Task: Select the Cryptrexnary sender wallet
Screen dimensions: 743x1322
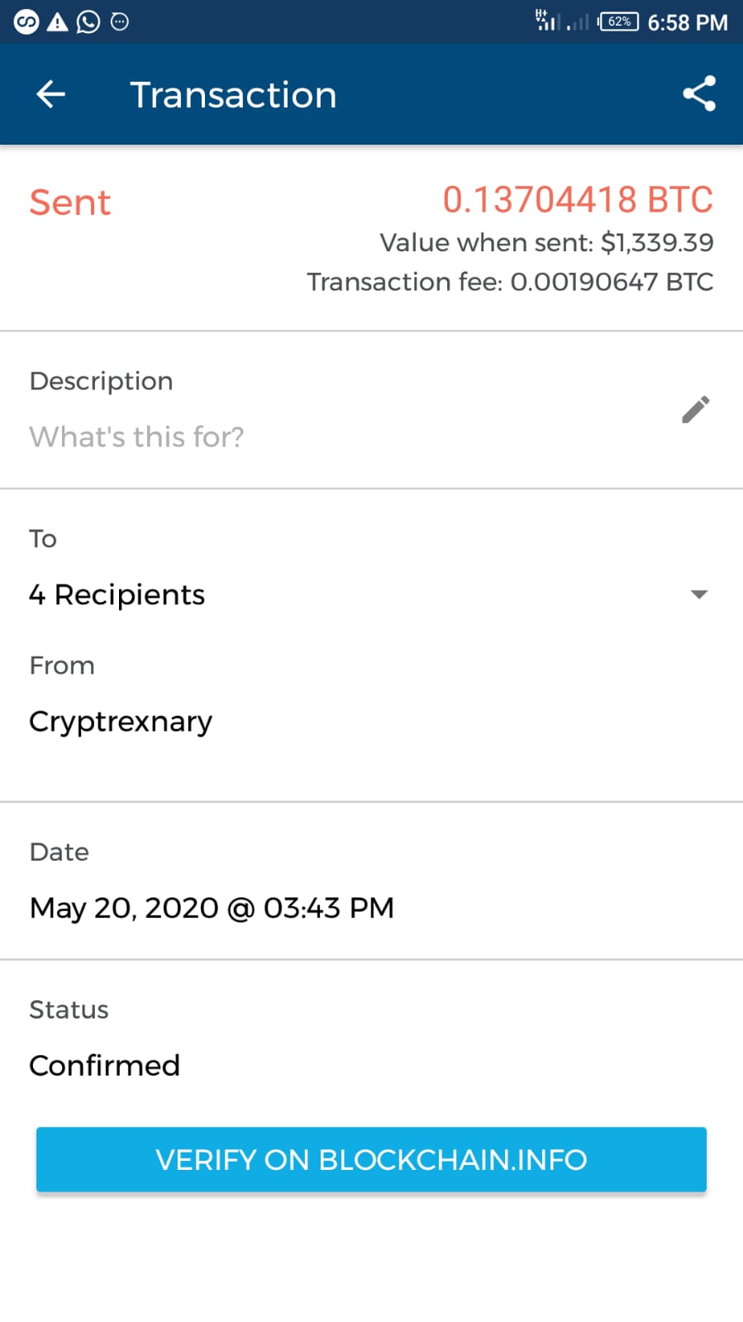Action: (x=121, y=722)
